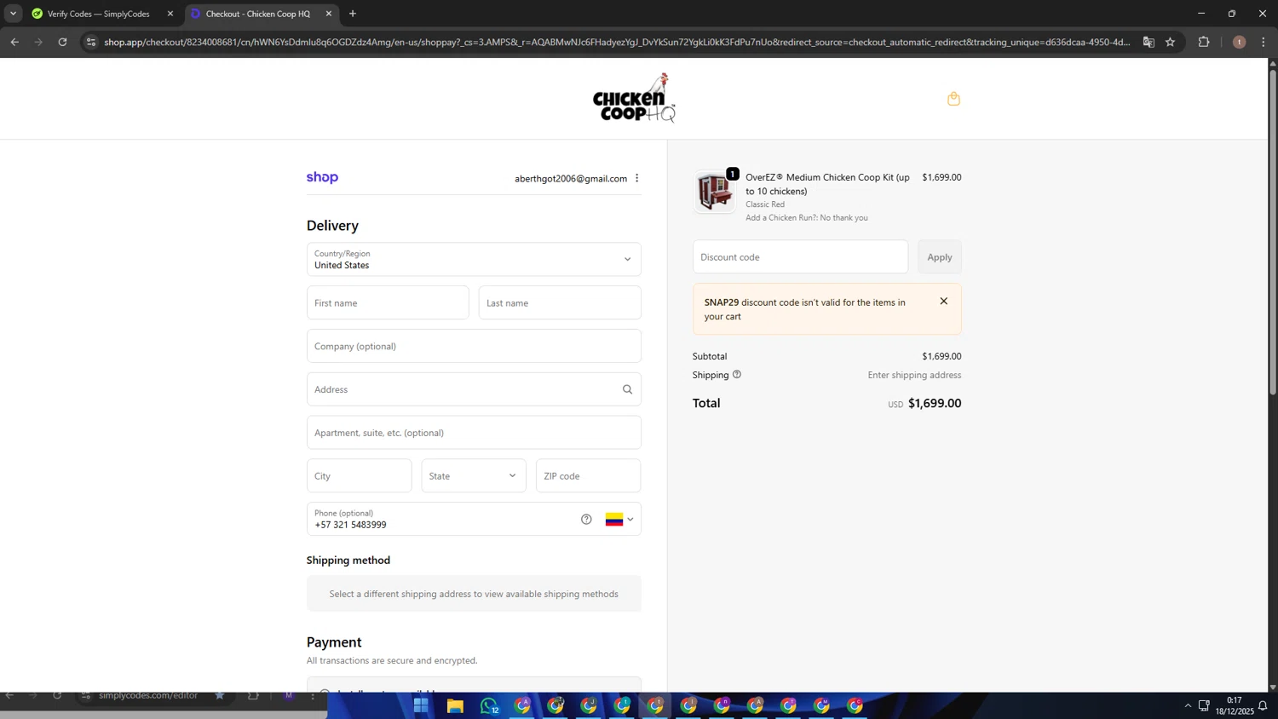1278x719 pixels.
Task: Open the browser extensions puzzle icon
Action: (1204, 42)
